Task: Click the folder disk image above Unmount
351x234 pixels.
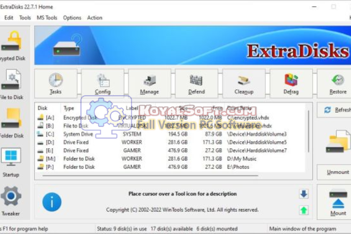Action: [x=338, y=141]
